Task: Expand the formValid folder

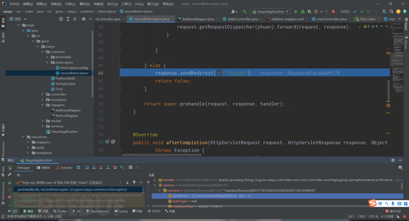Action: click(47, 57)
